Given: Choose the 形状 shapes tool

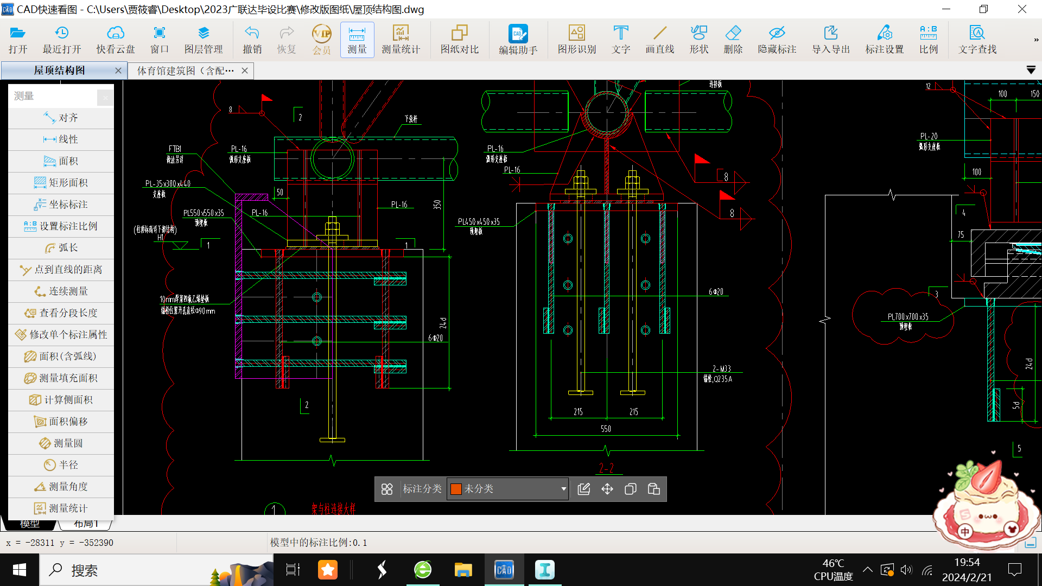Looking at the screenshot, I should [699, 40].
